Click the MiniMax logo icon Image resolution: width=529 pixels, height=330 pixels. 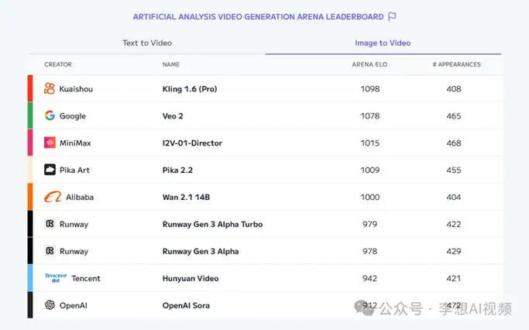(50, 143)
